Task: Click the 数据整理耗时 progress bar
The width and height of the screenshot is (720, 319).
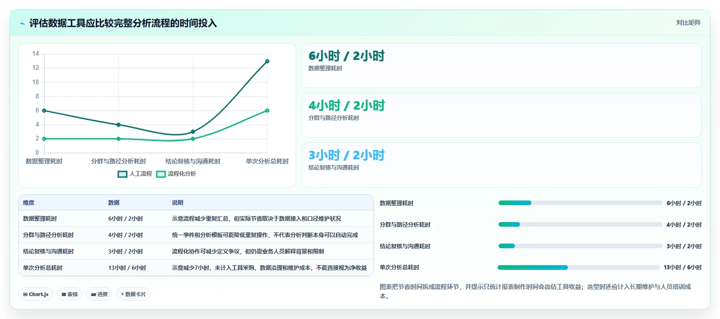Action: [x=580, y=203]
